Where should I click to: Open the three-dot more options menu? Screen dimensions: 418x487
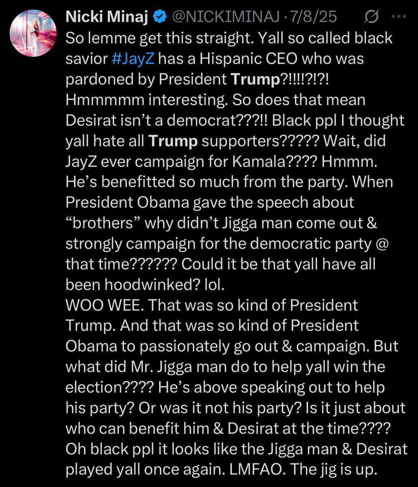pos(399,17)
